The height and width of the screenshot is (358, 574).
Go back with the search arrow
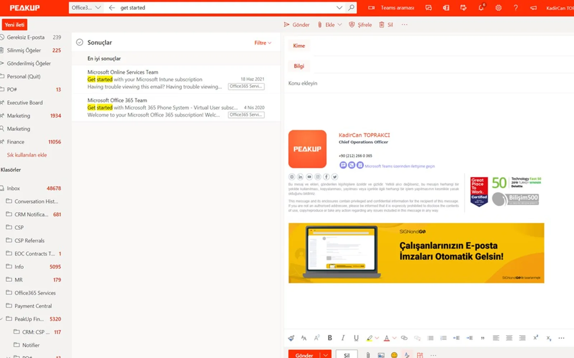[x=112, y=8]
